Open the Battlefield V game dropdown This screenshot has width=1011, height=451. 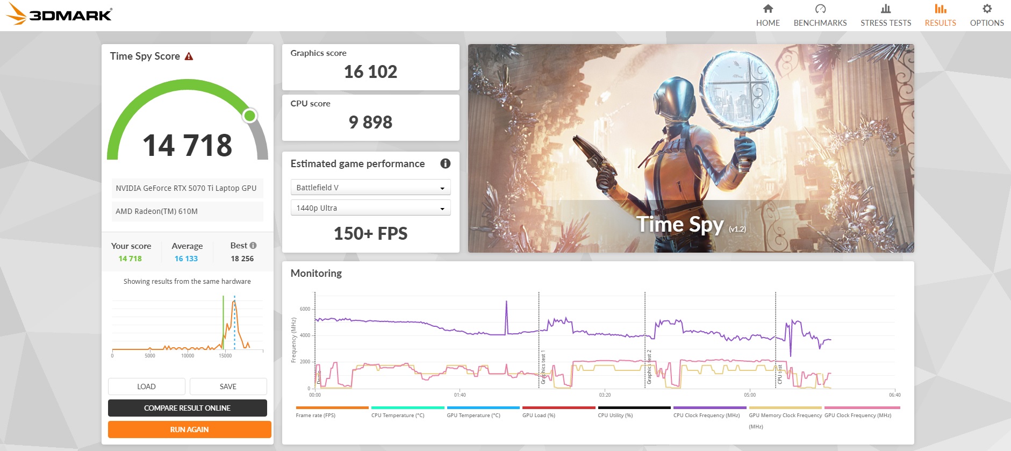pyautogui.click(x=370, y=188)
